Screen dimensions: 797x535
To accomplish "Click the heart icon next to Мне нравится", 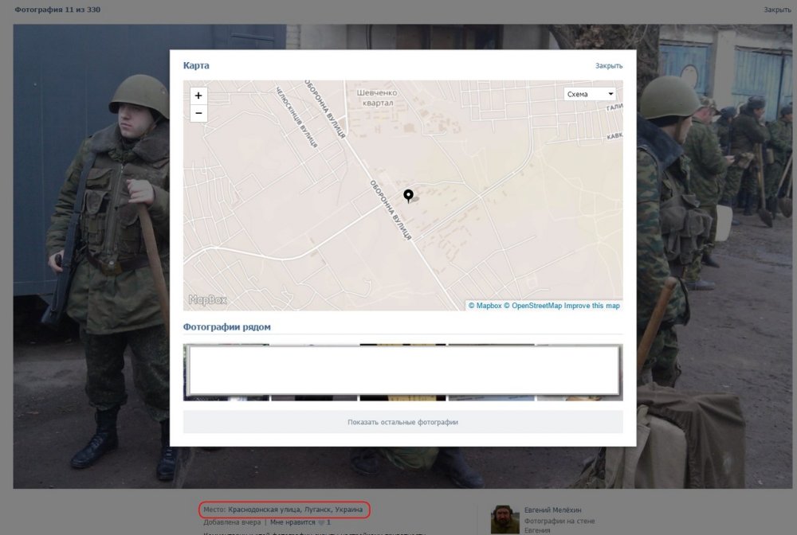I will (320, 522).
